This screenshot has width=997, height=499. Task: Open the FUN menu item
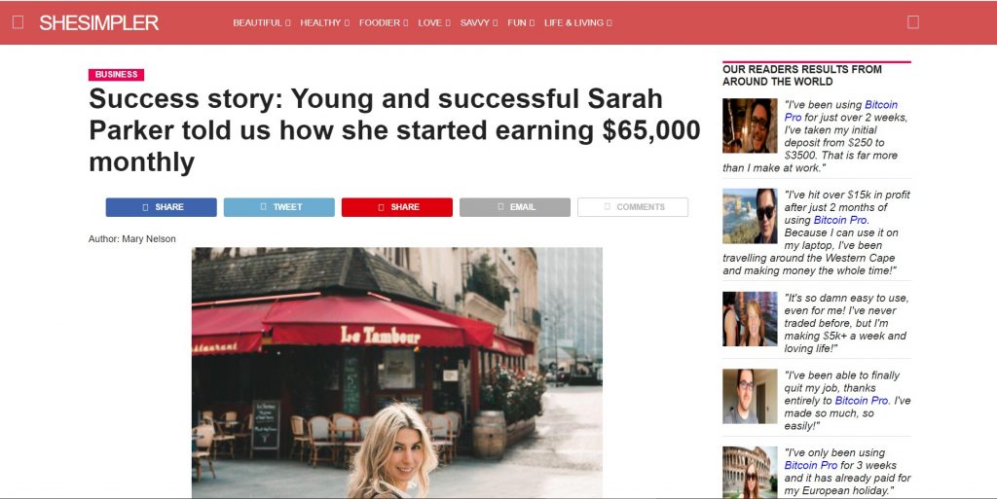(x=521, y=22)
